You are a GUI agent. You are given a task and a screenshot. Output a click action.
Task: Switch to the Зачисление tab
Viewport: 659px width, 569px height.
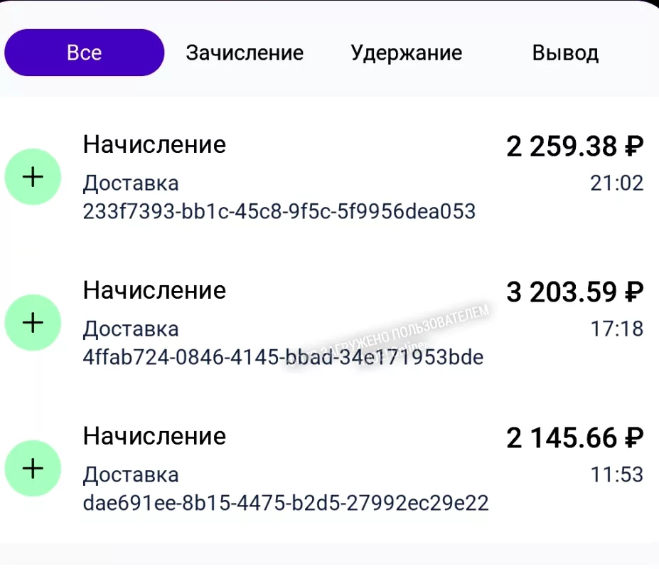click(245, 53)
